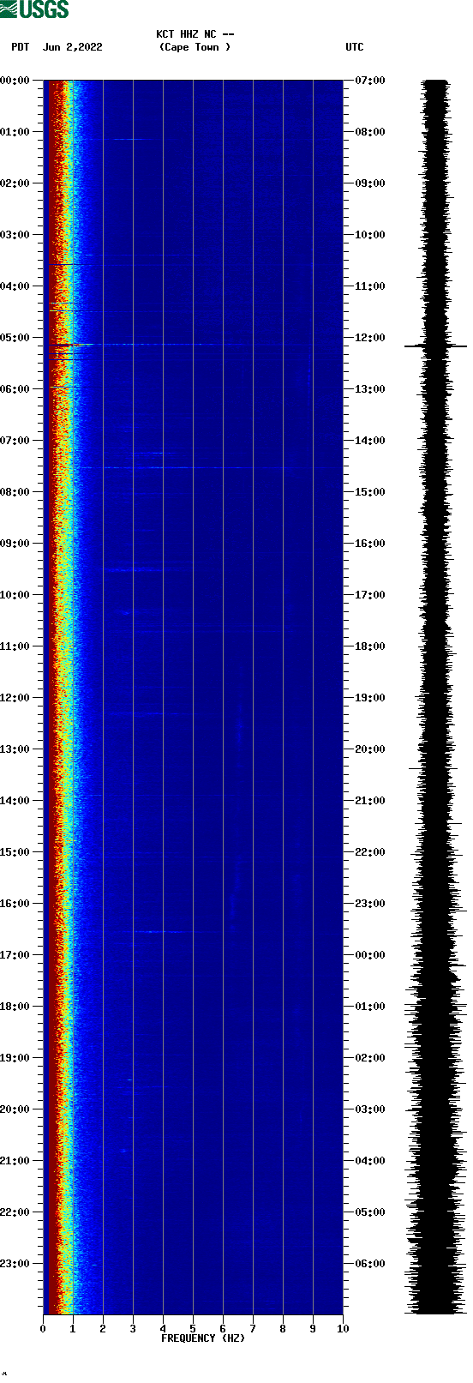Screen dimensions: 473x1383
Task: Click the 06:00 UTC time label
Action: (x=370, y=1264)
